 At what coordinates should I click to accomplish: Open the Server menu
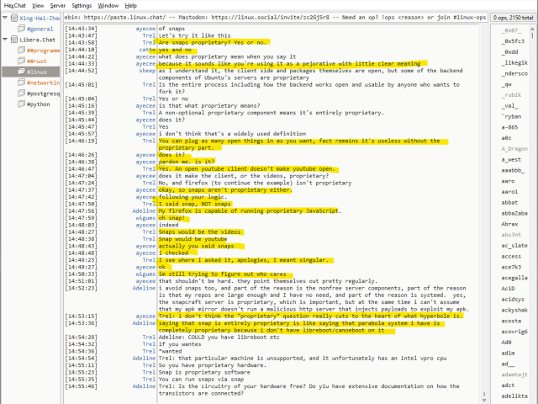(x=57, y=5)
